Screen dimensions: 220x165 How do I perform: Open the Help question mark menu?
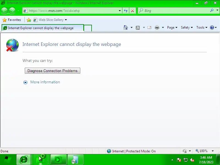tap(213, 28)
